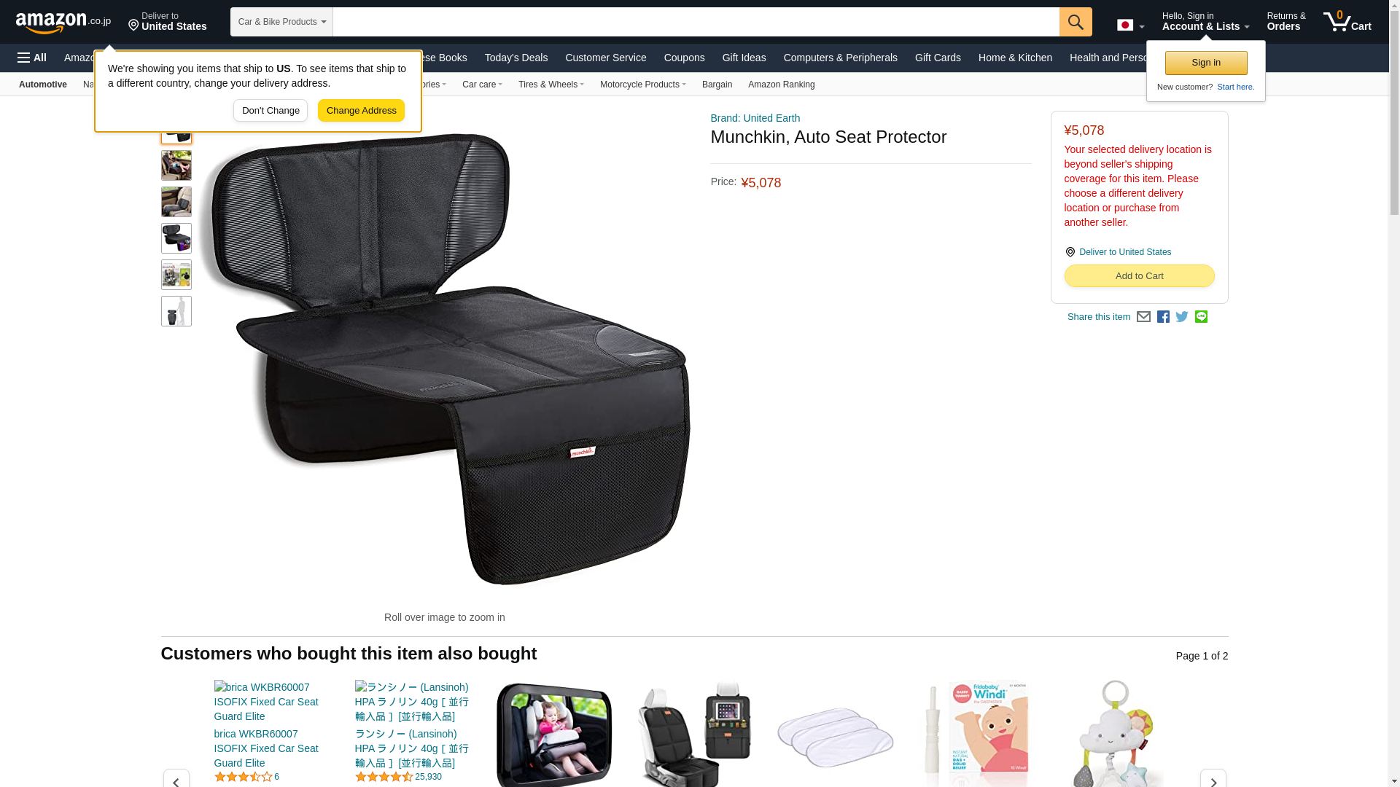Open the All hamburger menu
Screen dimensions: 1400x787
click(32, 58)
